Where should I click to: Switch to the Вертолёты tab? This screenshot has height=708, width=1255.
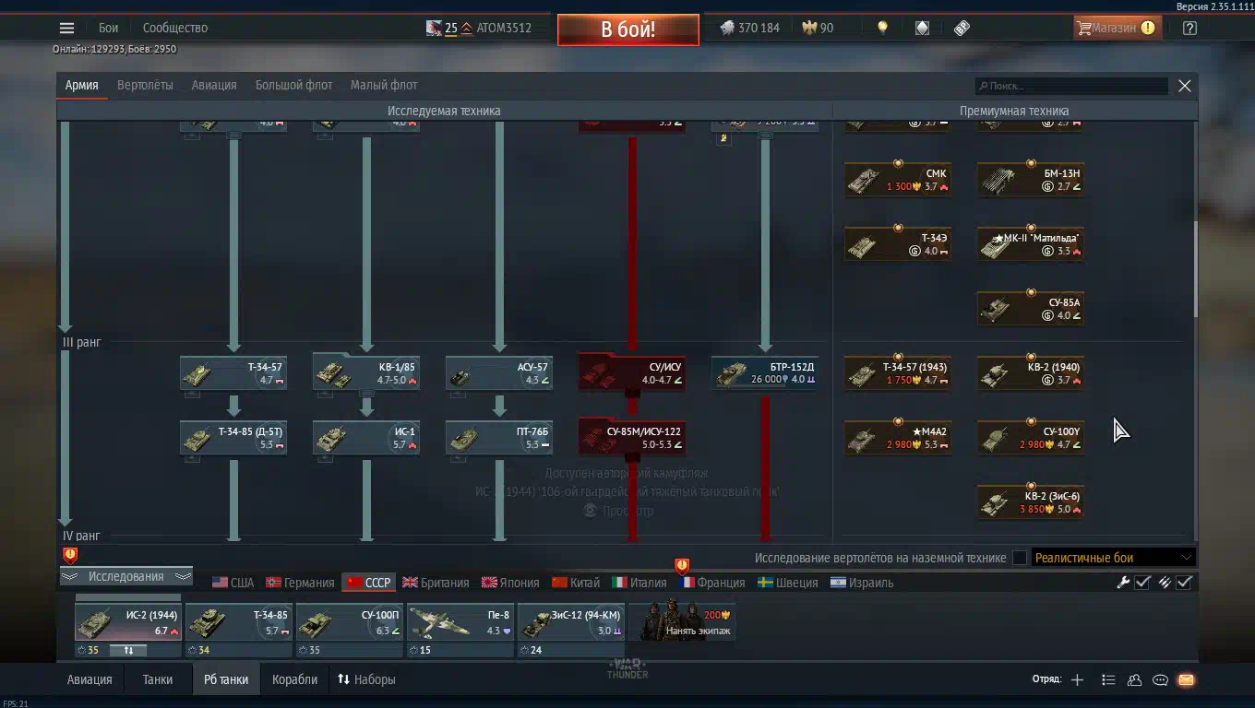point(145,85)
